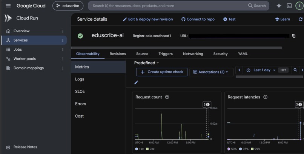
Task: Click the Release Notes link
Action: pyautogui.click(x=25, y=147)
